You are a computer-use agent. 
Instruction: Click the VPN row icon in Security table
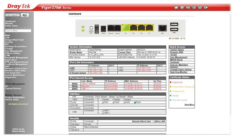coord(71,121)
